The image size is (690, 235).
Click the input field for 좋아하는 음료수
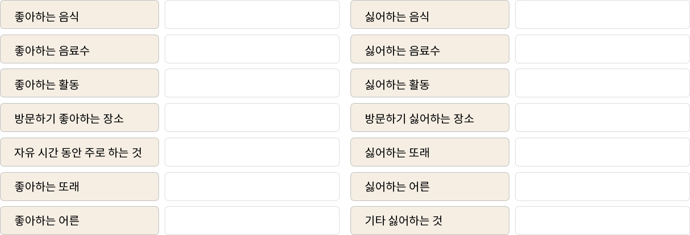point(252,49)
